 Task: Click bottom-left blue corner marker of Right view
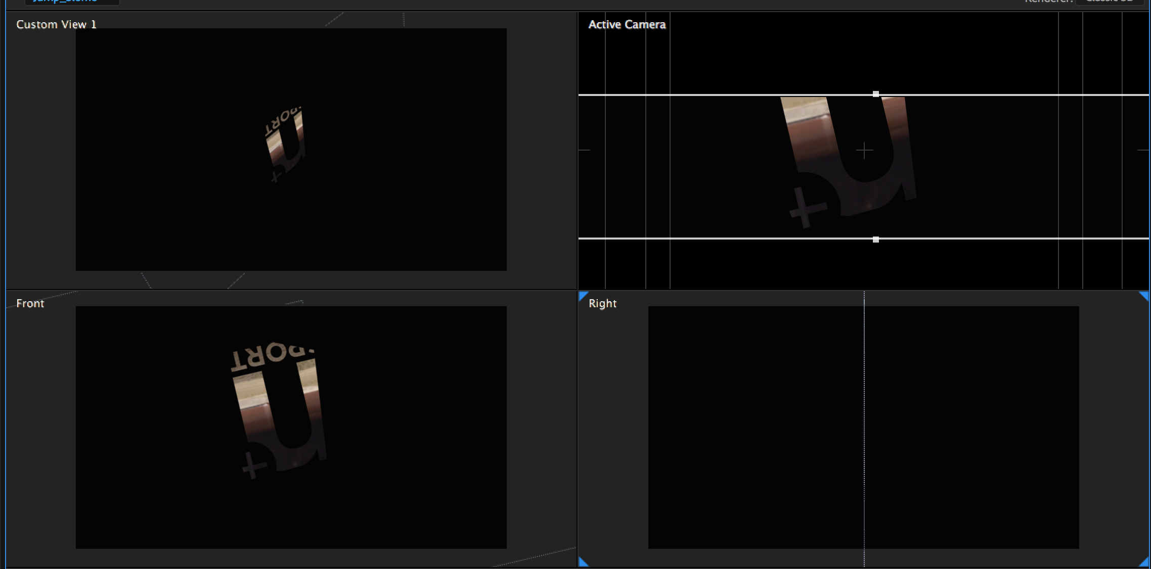point(583,562)
